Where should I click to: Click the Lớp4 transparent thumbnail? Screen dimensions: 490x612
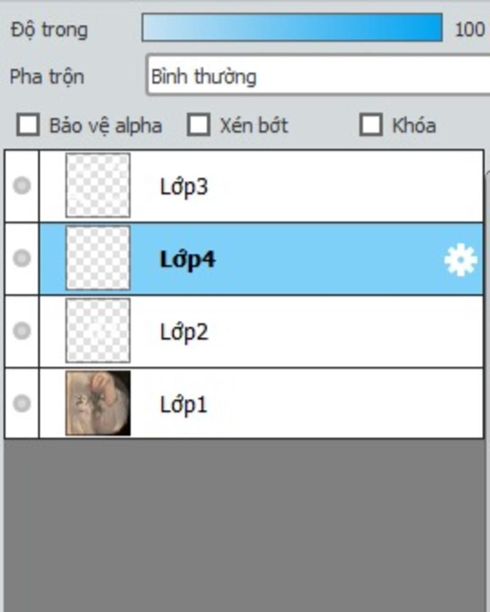coord(98,258)
